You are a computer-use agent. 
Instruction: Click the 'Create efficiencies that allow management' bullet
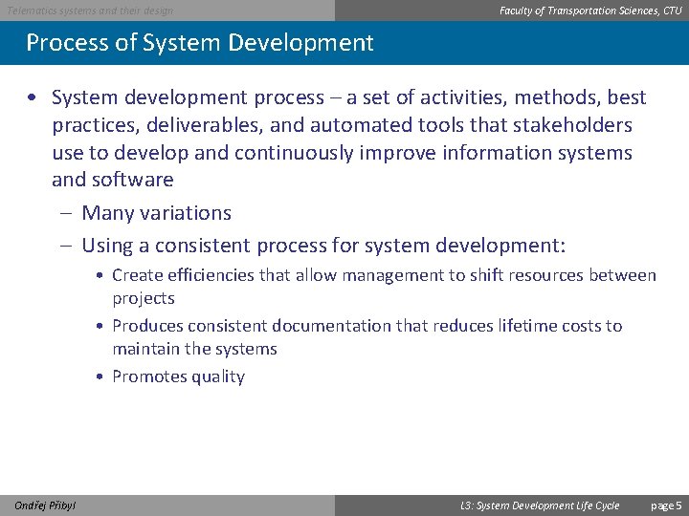coord(384,287)
